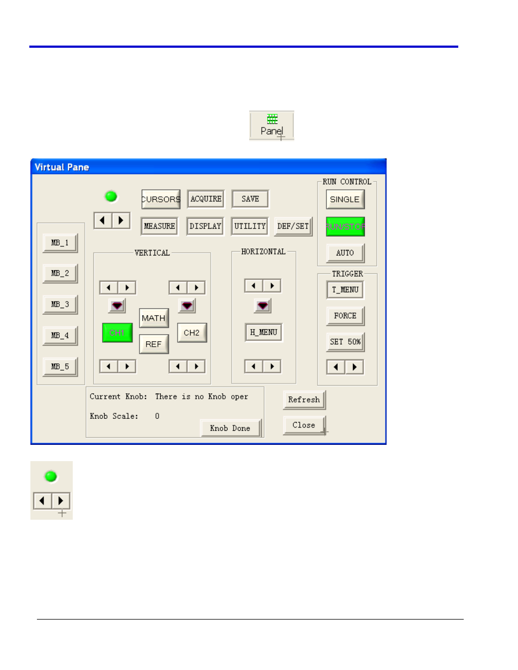Image resolution: width=518 pixels, height=670 pixels.
Task: Click green universal knob indicator in panel
Action: [x=111, y=196]
